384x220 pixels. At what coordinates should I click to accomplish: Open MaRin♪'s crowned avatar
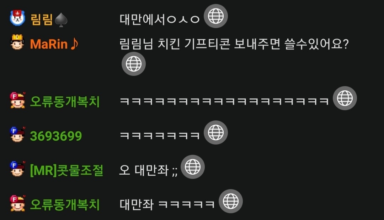(x=17, y=42)
